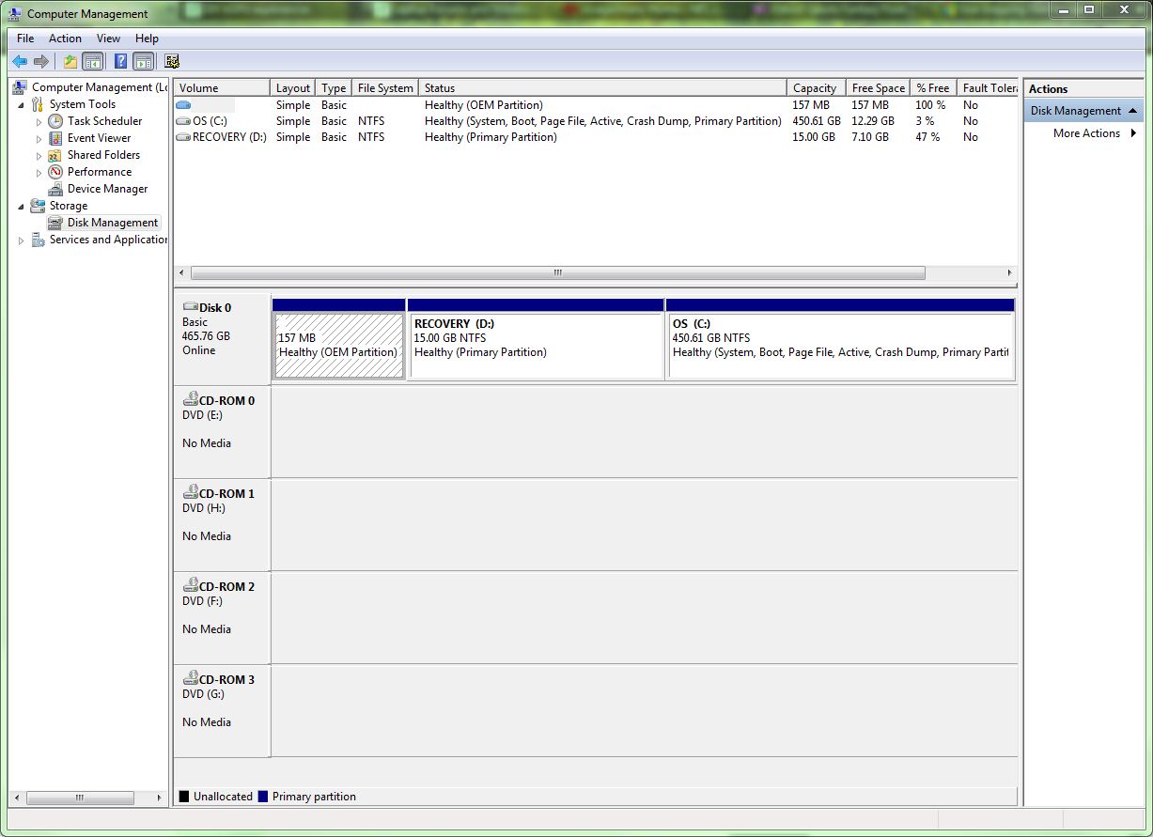
Task: Click the disk settings icon in toolbar
Action: [x=172, y=62]
